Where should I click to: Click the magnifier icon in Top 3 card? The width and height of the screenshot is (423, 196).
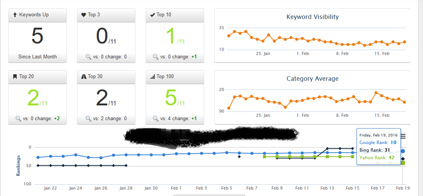(x=88, y=56)
